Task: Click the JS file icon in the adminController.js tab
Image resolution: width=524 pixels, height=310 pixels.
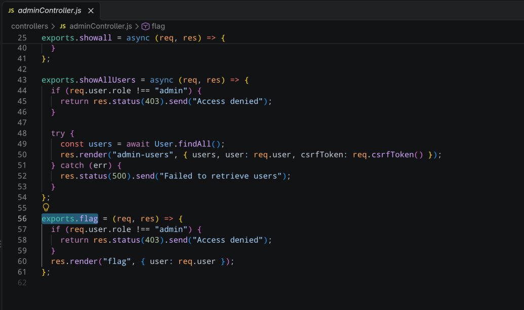Action: 11,11
